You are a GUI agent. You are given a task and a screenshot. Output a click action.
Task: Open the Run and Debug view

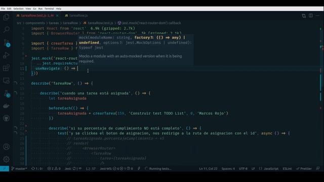[x=6, y=55]
